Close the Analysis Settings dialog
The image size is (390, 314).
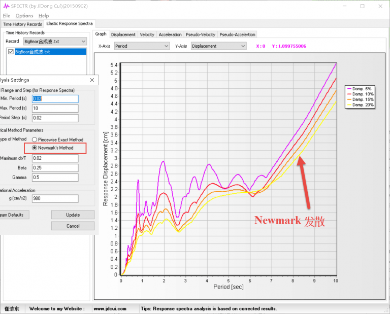click(92, 80)
